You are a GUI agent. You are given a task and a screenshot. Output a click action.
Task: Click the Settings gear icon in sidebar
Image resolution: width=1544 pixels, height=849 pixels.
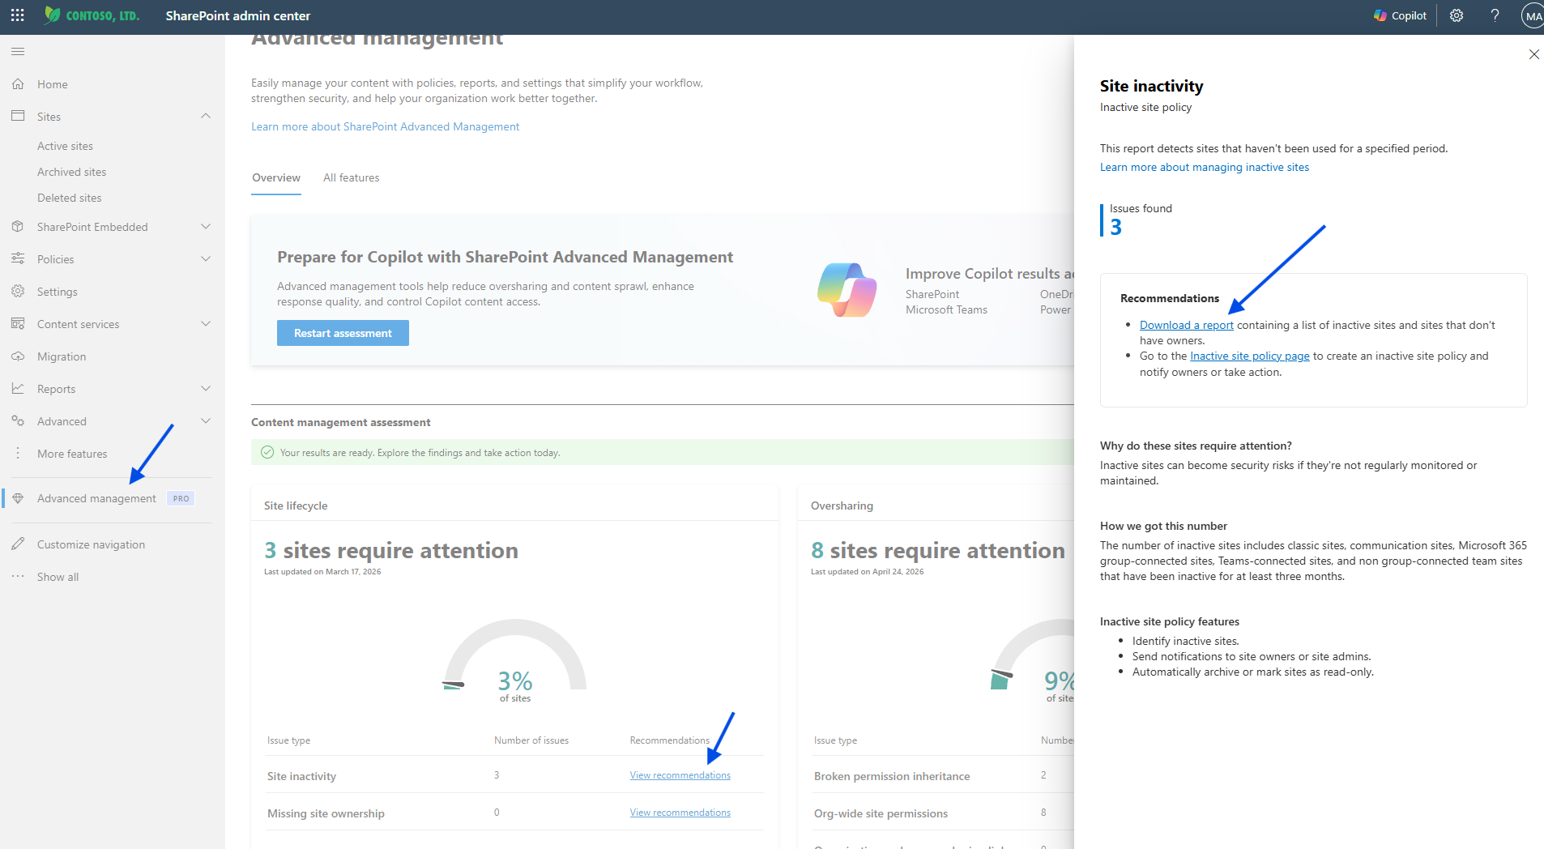[18, 292]
